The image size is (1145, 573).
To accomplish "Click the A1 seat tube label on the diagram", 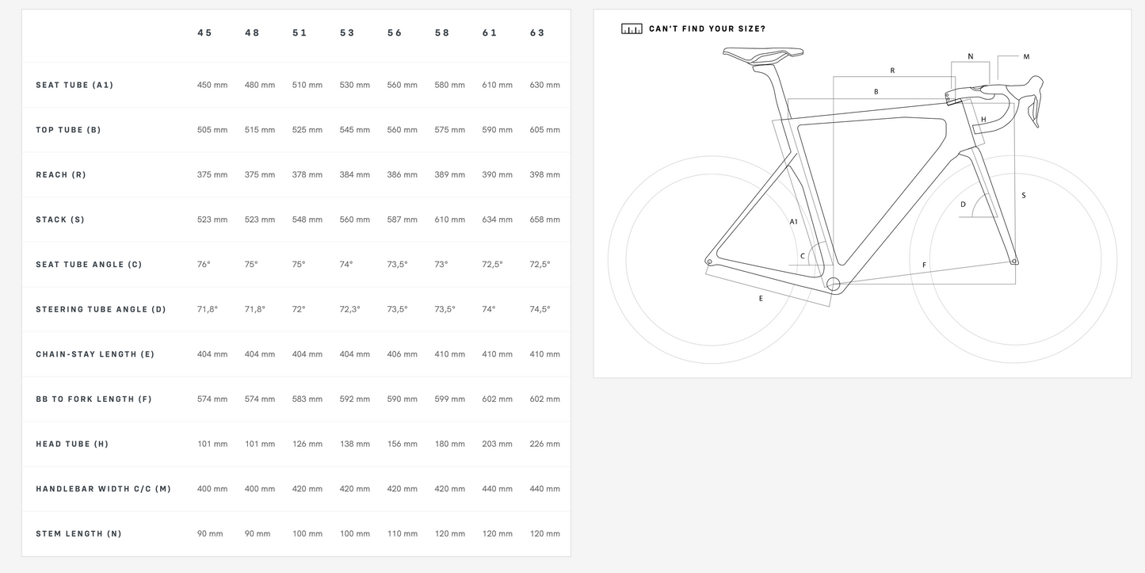I will tap(793, 222).
